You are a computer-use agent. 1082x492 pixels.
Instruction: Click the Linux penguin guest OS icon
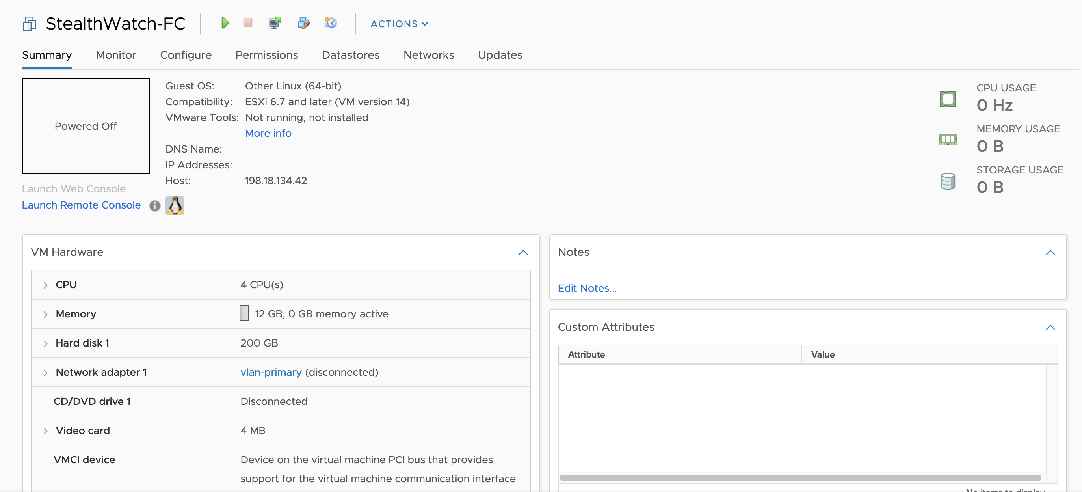[175, 206]
